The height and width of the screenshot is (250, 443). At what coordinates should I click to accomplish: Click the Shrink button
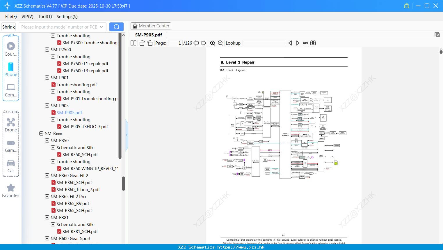(x=9, y=27)
